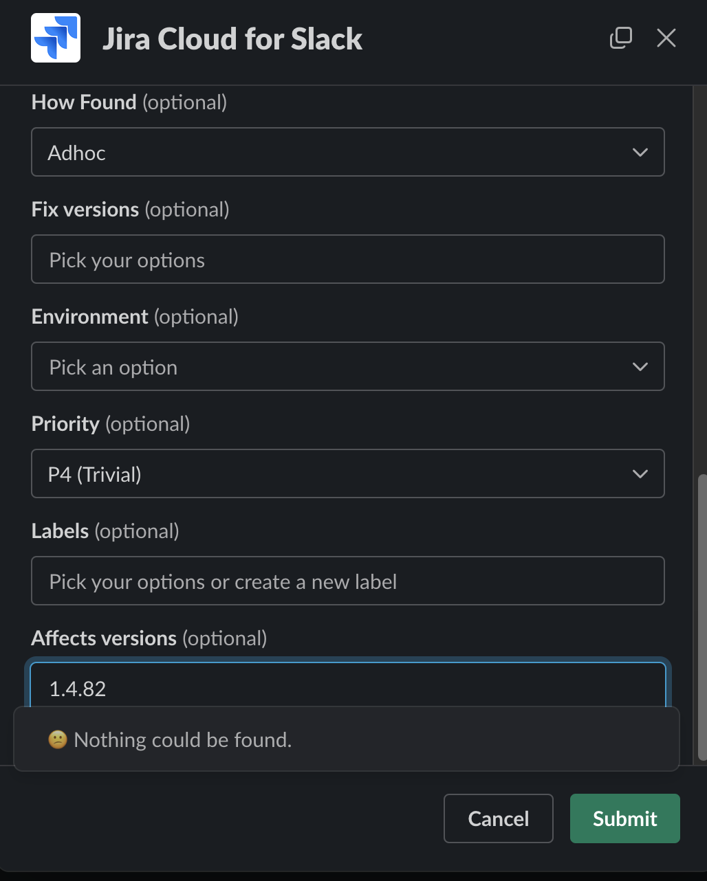The width and height of the screenshot is (707, 881).
Task: Click the Priority field label
Action: click(x=111, y=424)
